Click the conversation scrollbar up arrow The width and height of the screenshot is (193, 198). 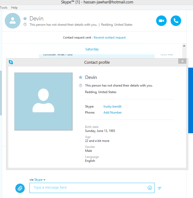click(x=184, y=46)
